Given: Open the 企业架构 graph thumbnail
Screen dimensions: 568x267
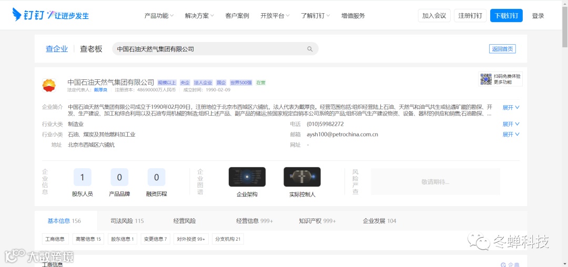Looking at the screenshot, I should tap(247, 177).
